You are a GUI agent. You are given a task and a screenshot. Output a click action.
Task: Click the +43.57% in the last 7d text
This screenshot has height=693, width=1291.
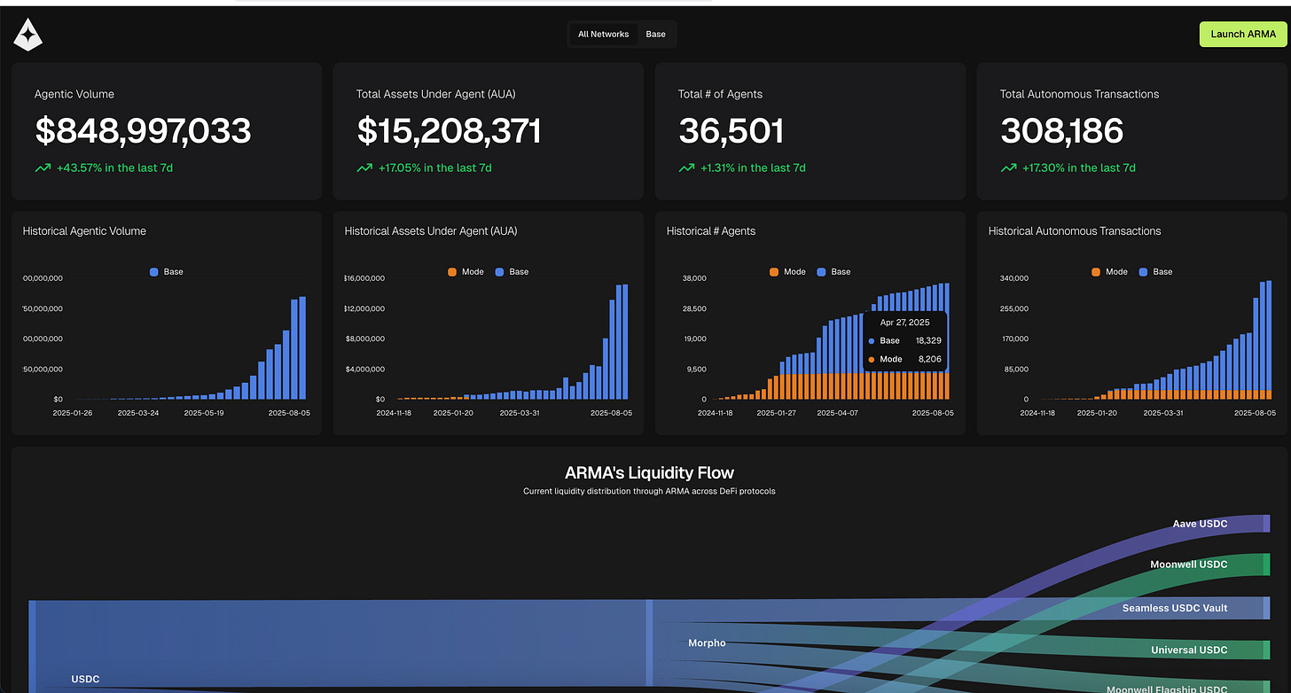[114, 167]
